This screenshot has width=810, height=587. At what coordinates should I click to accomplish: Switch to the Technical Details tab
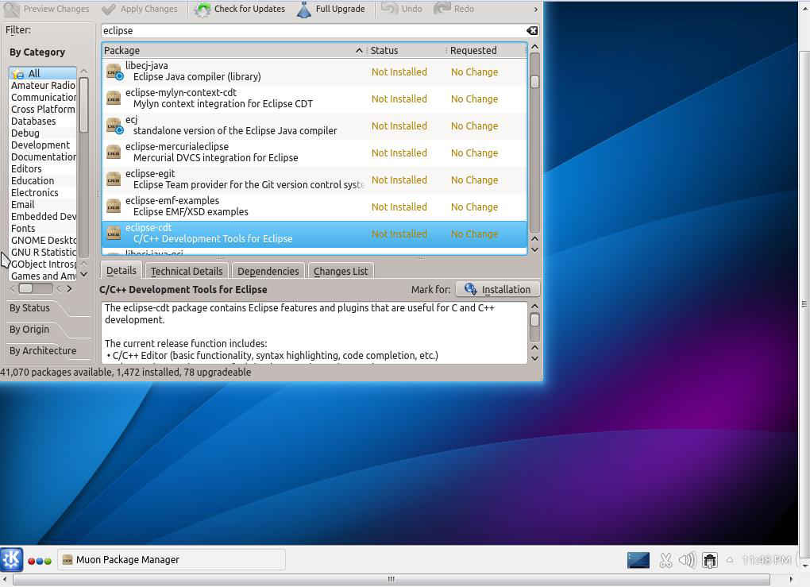pos(187,271)
